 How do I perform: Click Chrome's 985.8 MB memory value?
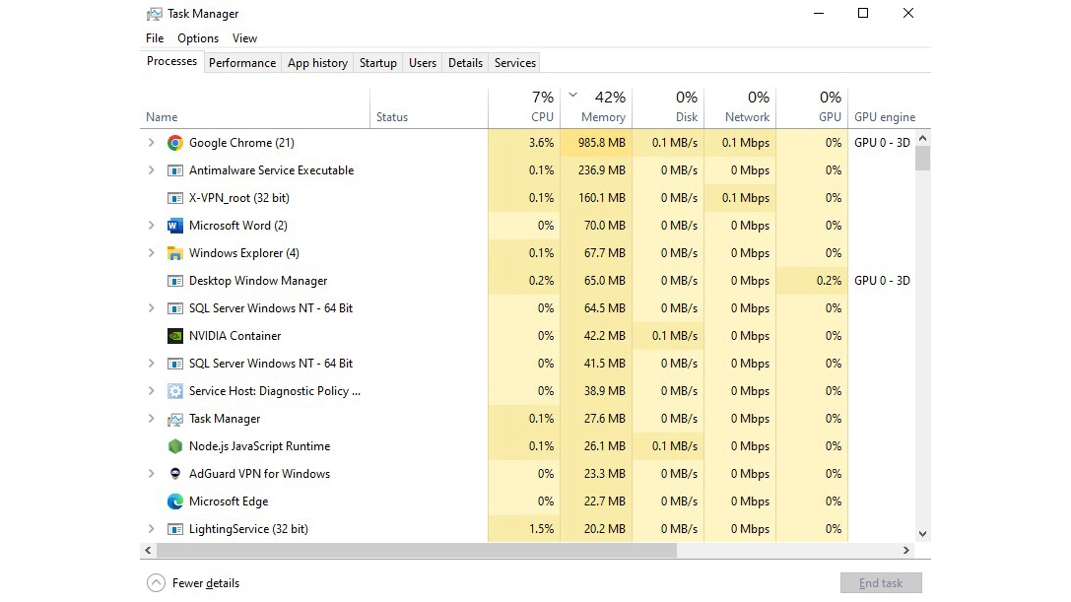pos(602,143)
